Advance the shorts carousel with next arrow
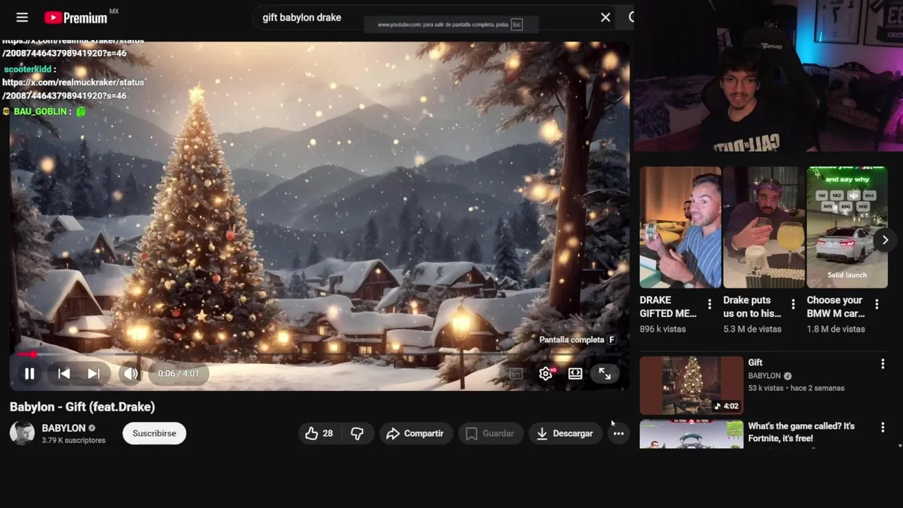This screenshot has width=903, height=508. coord(885,240)
